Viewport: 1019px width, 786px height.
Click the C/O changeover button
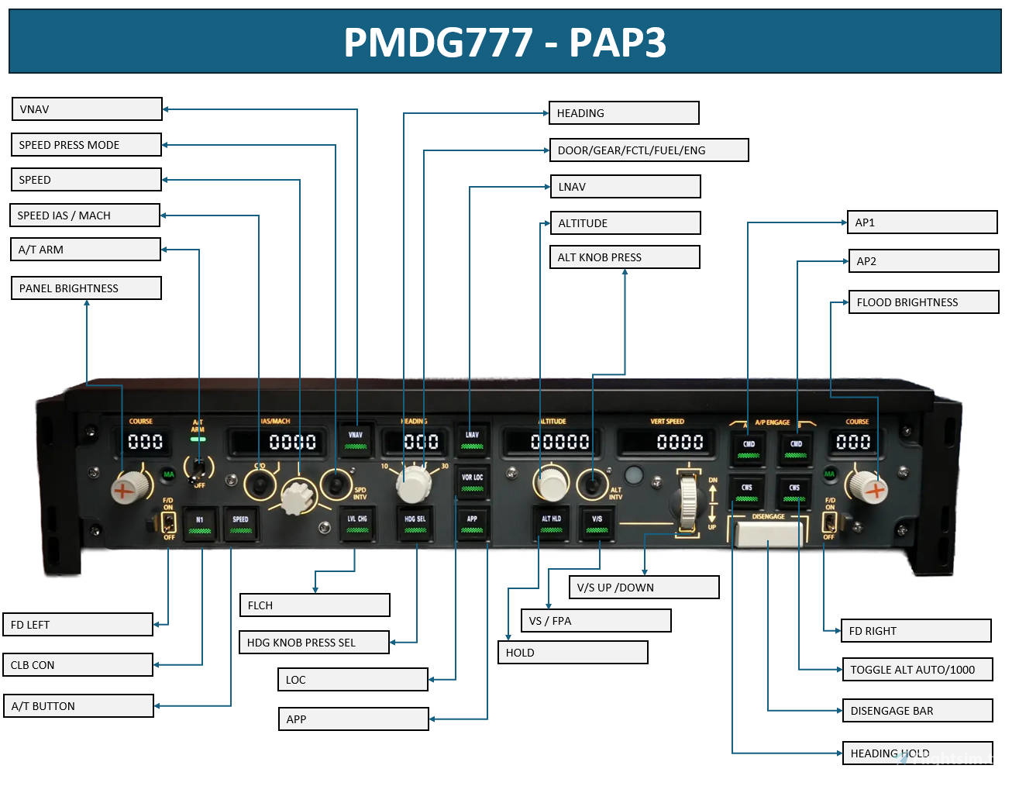pos(260,485)
